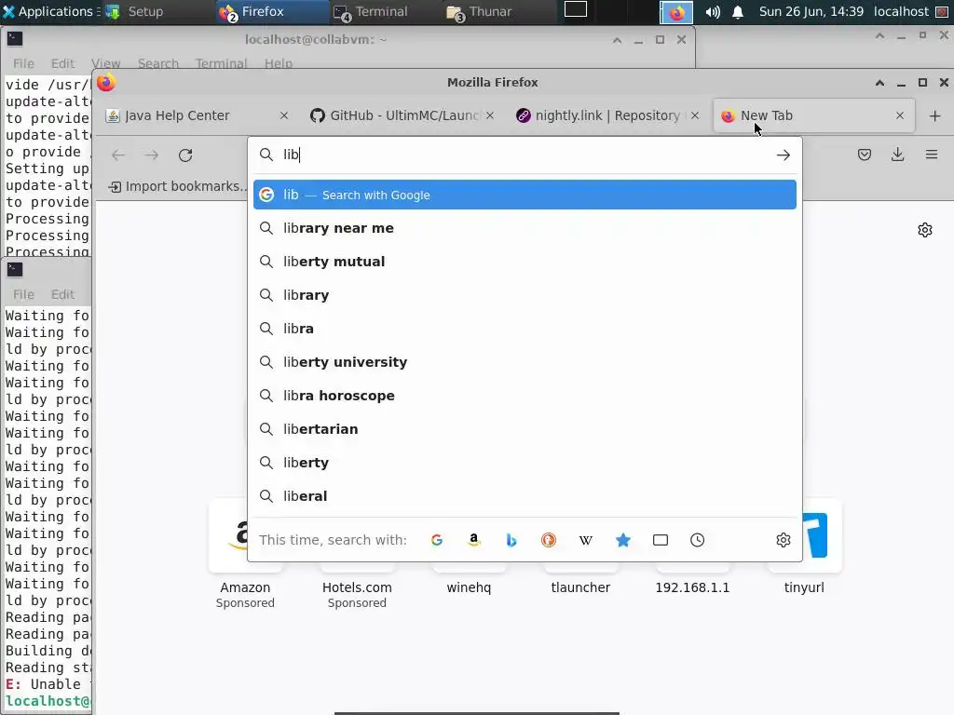Save to Pocket icon
Image resolution: width=954 pixels, height=715 pixels.
[865, 155]
